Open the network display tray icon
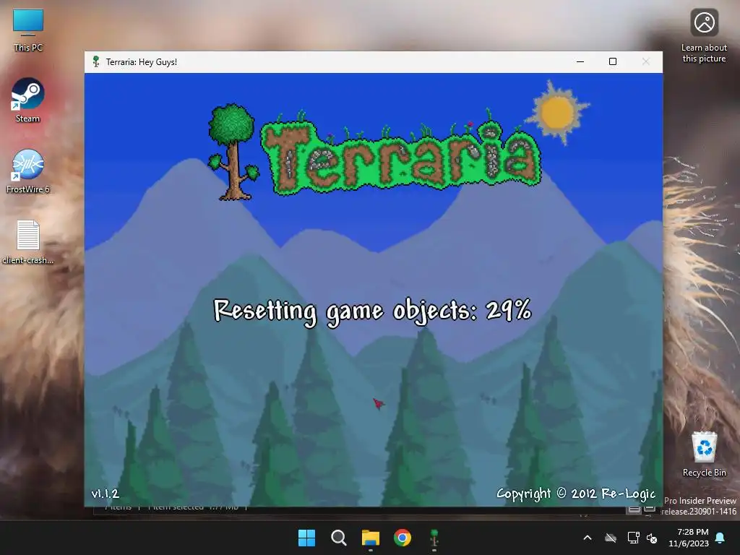This screenshot has height=555, width=740. click(633, 538)
